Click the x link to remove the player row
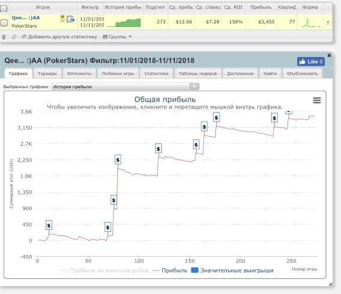 pos(328,22)
